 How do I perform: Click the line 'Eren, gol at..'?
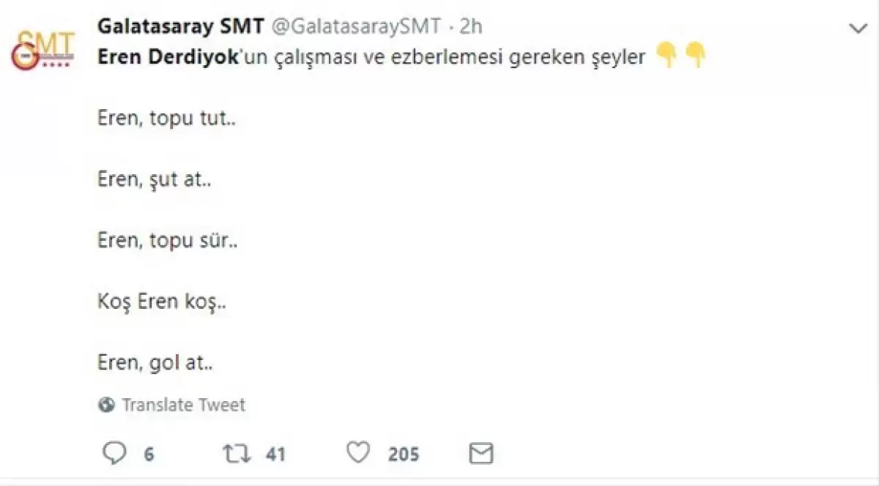155,362
